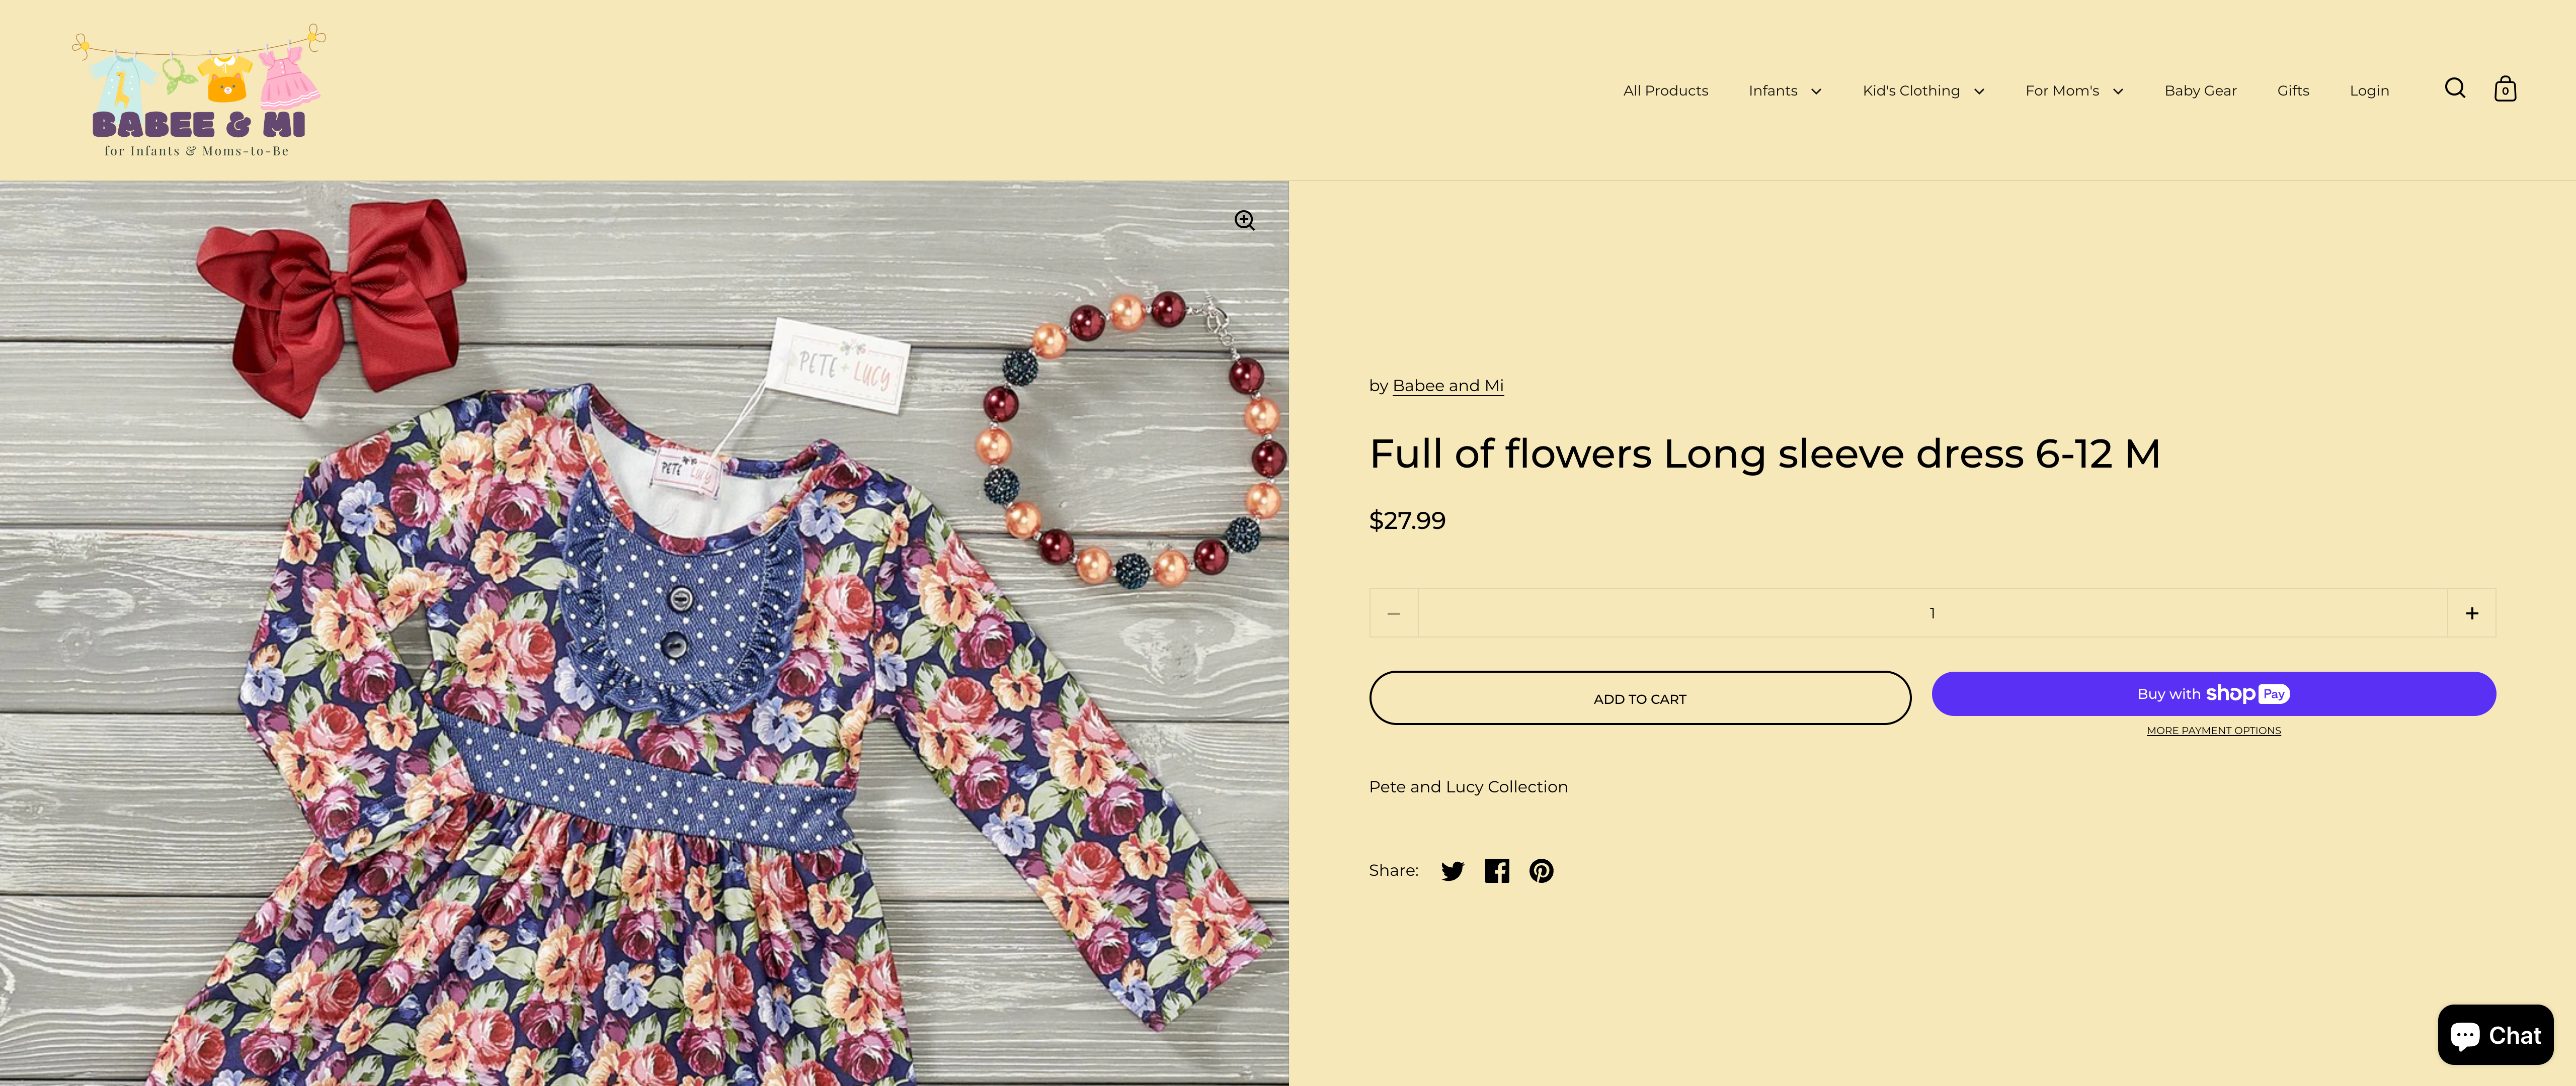
Task: Increase quantity with plus button
Action: (x=2471, y=613)
